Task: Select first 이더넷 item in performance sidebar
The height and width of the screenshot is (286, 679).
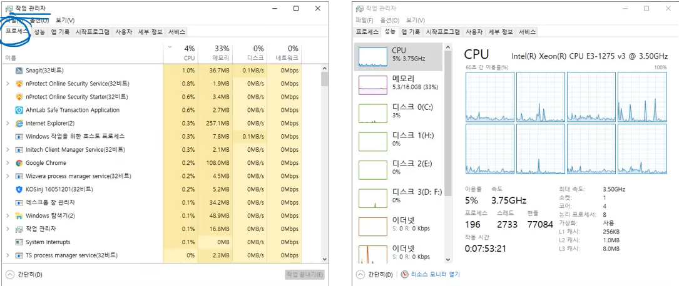Action: click(399, 227)
